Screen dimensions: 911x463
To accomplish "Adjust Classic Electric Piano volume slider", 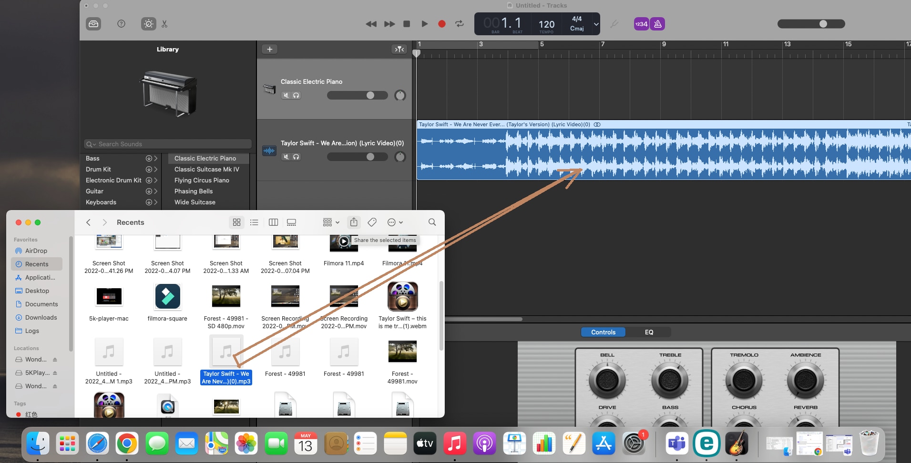I will coord(358,95).
